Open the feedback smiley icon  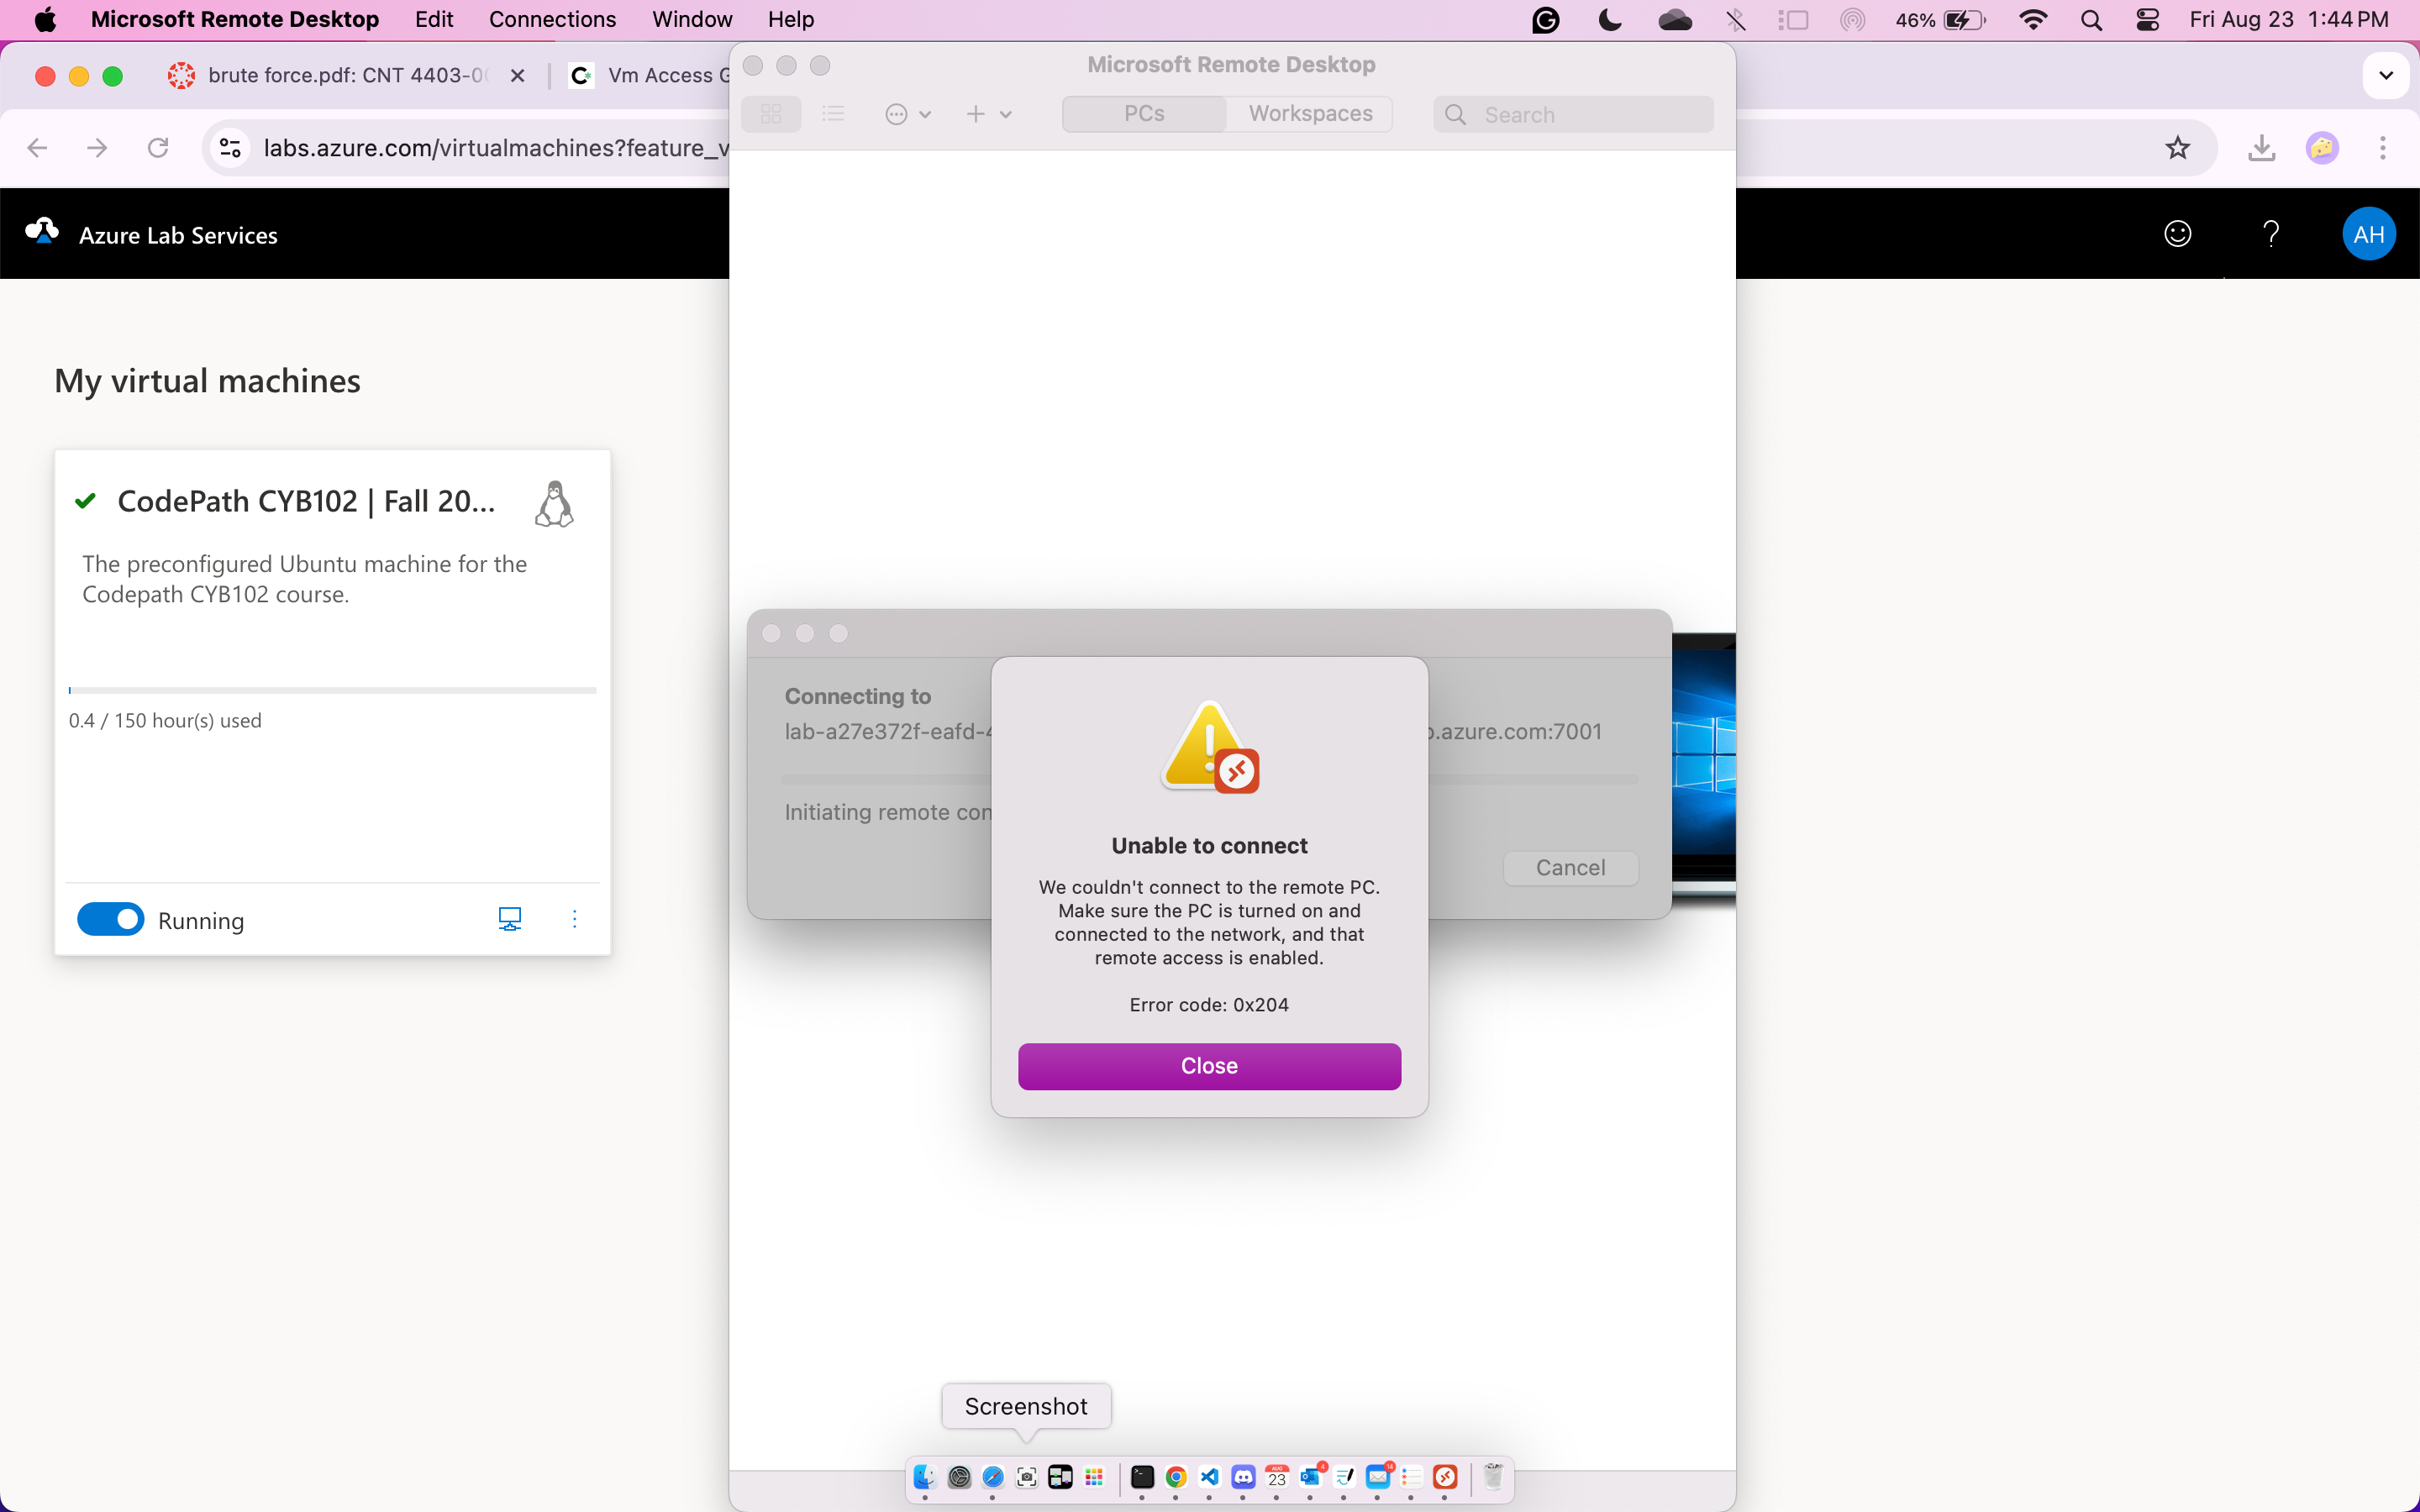click(2177, 233)
